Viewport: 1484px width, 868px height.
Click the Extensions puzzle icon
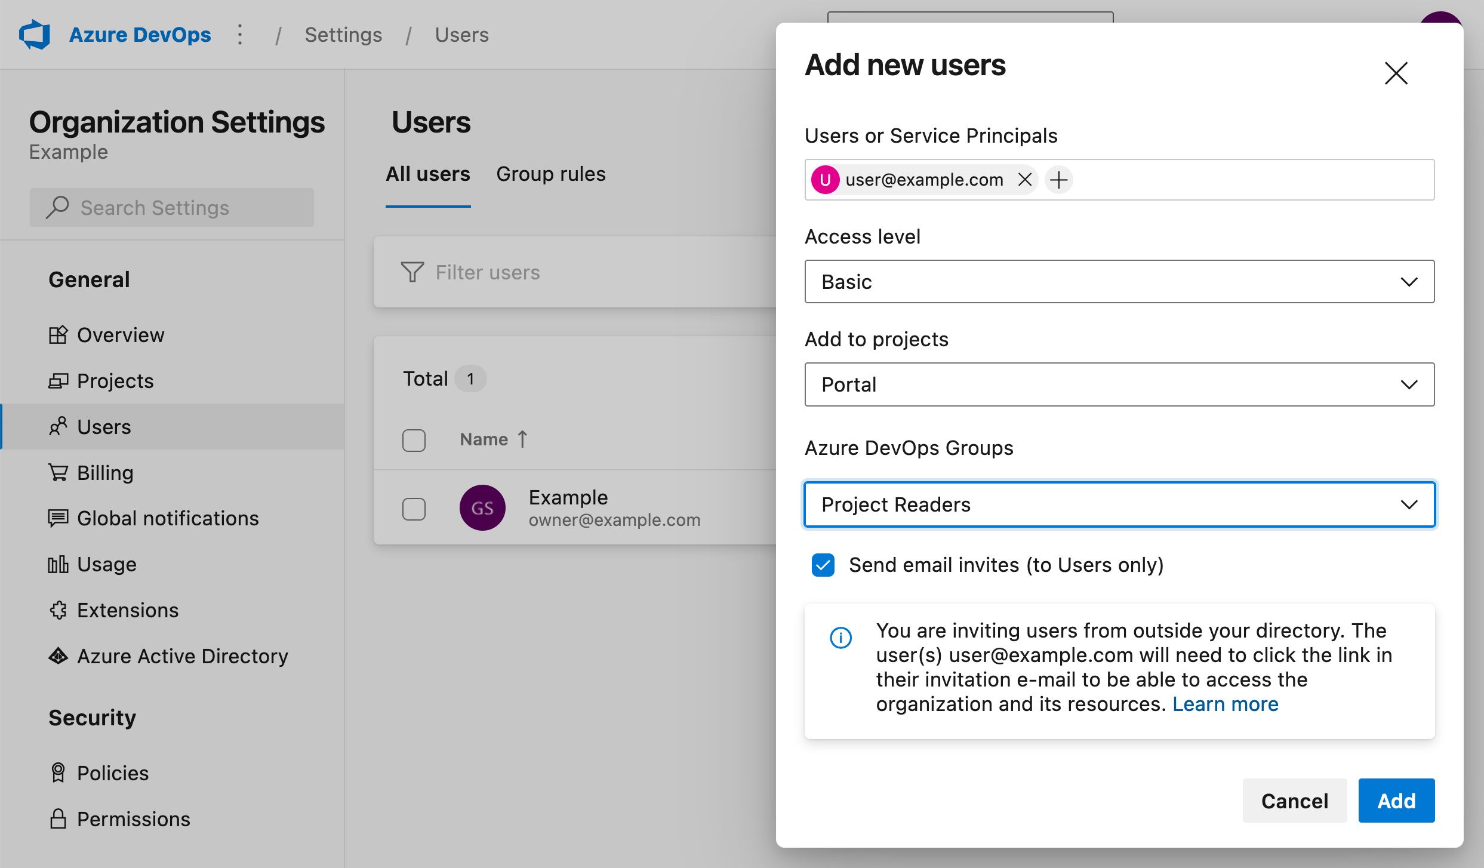pos(58,610)
